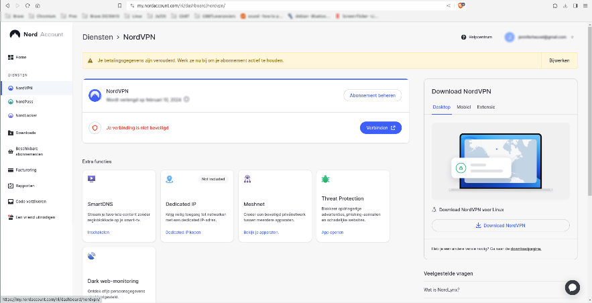Bookmark this page via the address bar icon
592x303 pixels.
tap(120, 5)
